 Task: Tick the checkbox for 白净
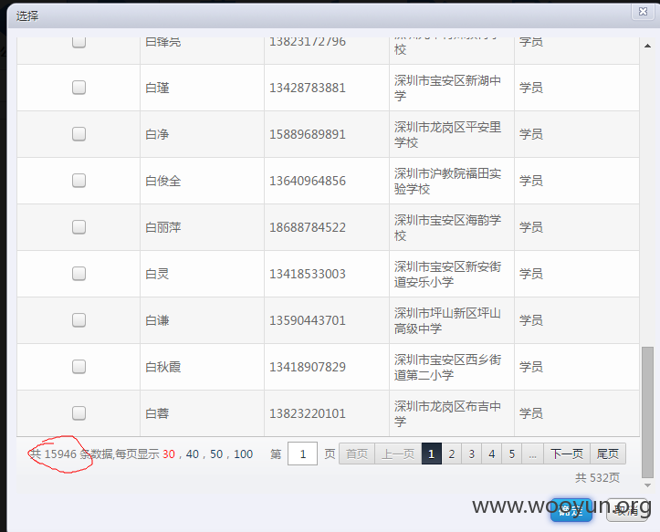click(79, 134)
